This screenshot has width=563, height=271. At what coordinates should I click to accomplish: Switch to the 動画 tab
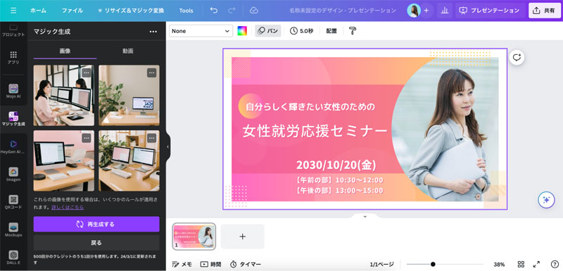(x=128, y=51)
